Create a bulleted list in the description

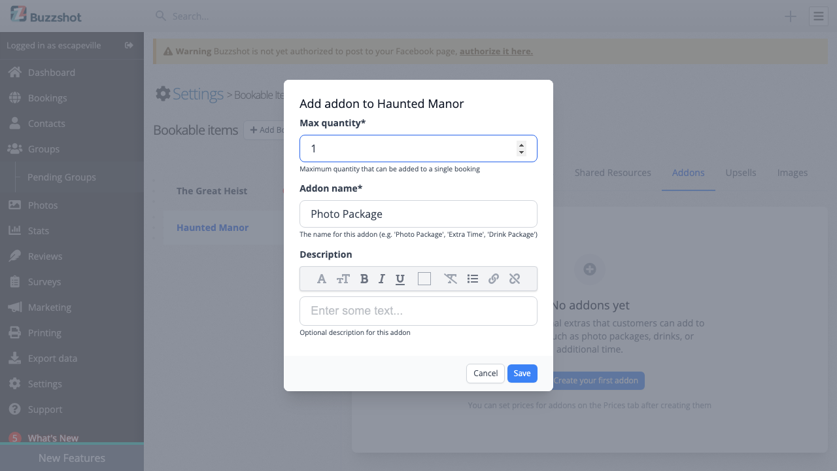click(x=472, y=279)
